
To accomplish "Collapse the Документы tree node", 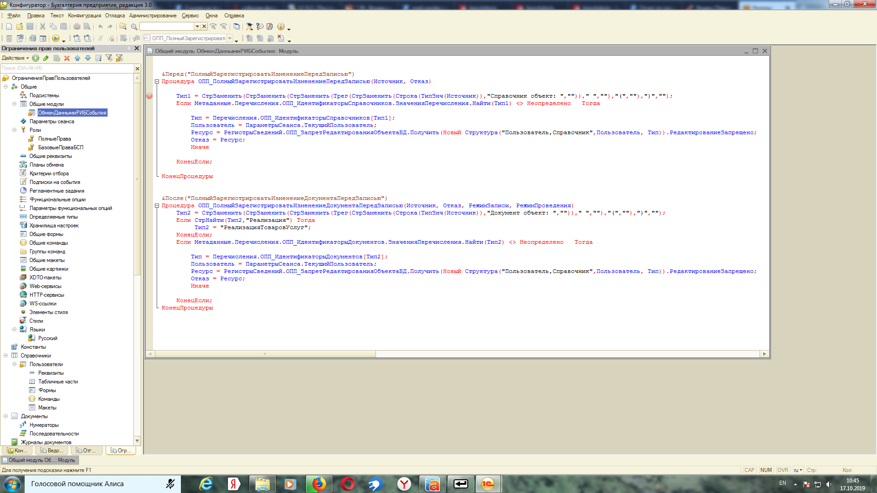I will pyautogui.click(x=6, y=416).
